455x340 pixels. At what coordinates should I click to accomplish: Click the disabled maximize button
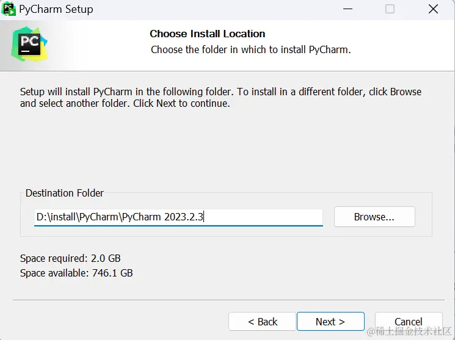[390, 9]
